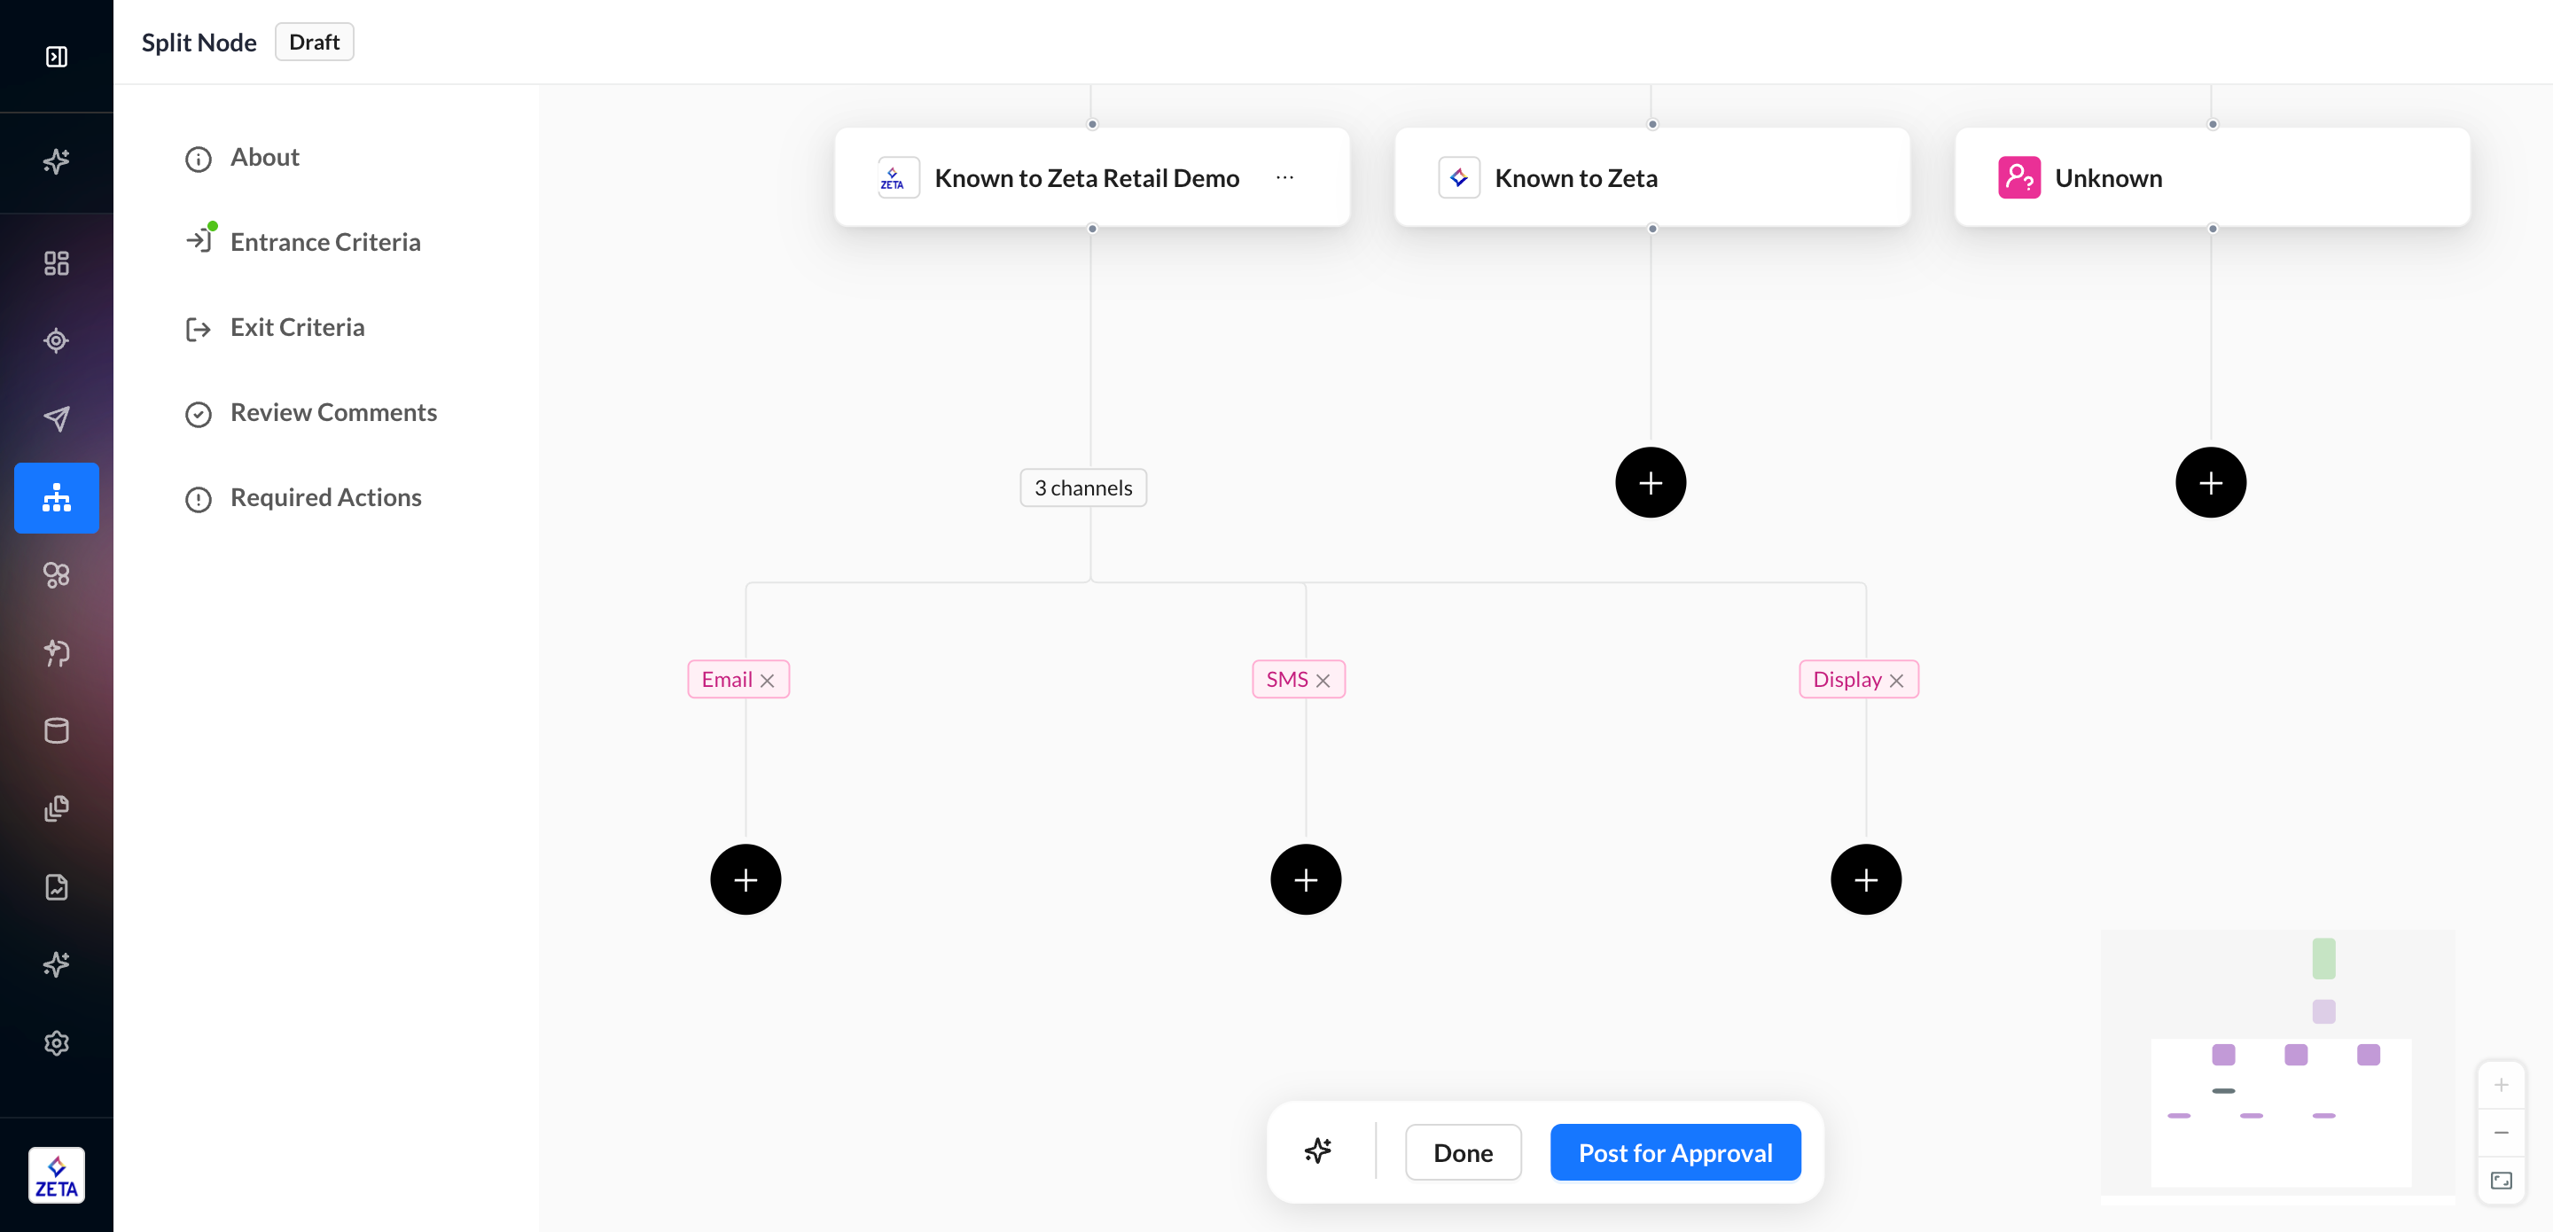Open the settings gear in sidebar
This screenshot has height=1232, width=2553.
pos(57,1042)
